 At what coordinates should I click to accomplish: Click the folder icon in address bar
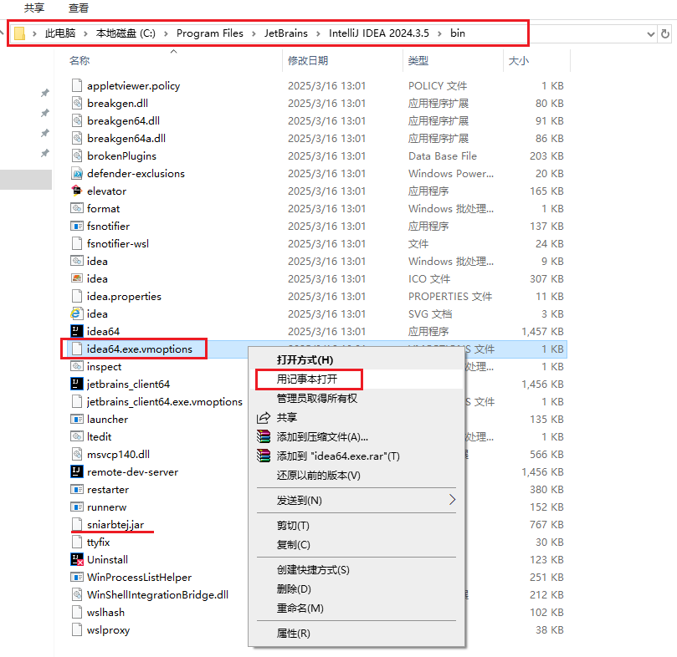pyautogui.click(x=19, y=33)
